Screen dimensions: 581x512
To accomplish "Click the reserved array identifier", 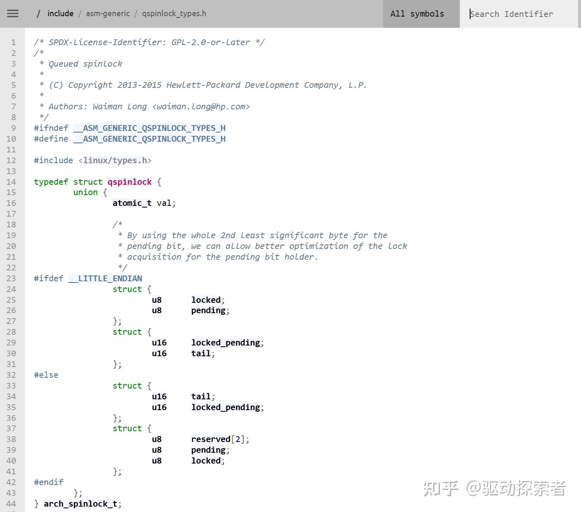I will (x=211, y=439).
